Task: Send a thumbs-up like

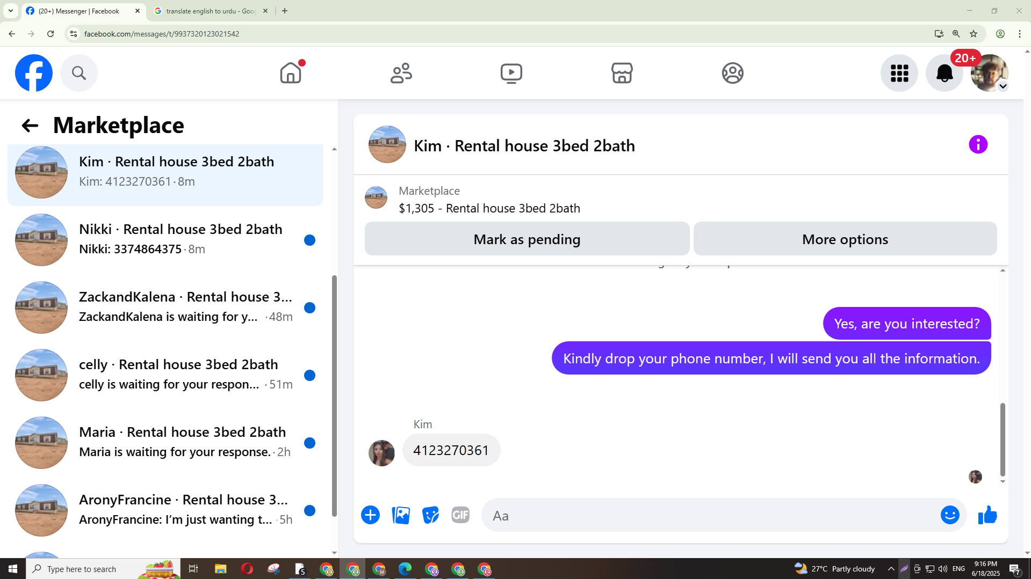Action: coord(987,515)
